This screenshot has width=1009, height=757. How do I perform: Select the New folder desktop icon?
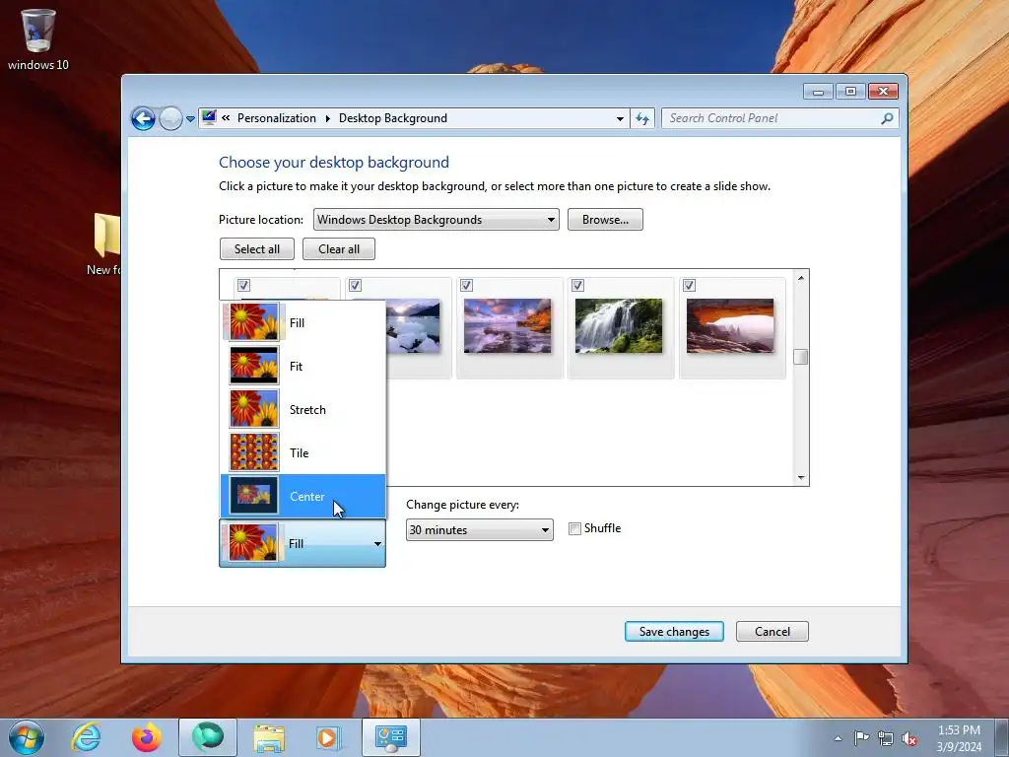tap(106, 244)
